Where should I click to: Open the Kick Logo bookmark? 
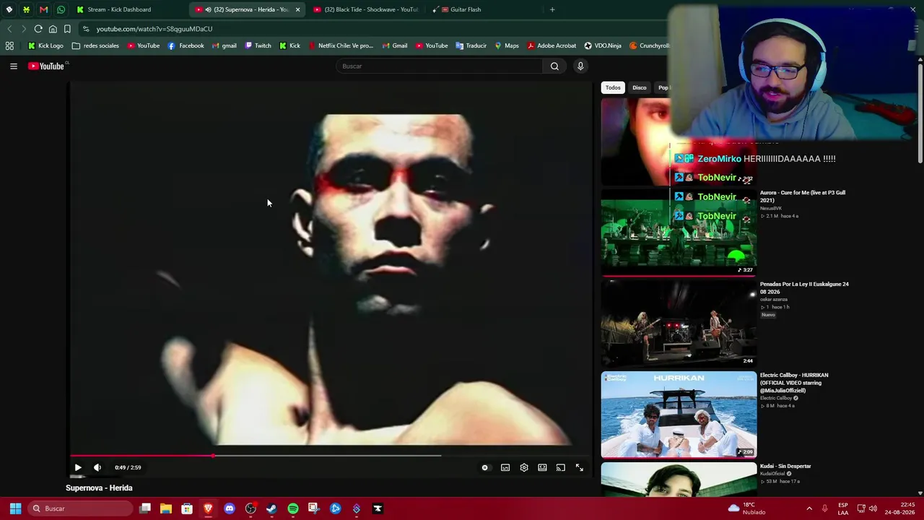pos(46,45)
